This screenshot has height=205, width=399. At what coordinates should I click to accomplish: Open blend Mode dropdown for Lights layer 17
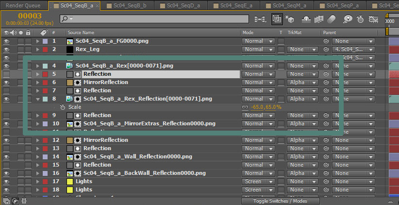258,182
